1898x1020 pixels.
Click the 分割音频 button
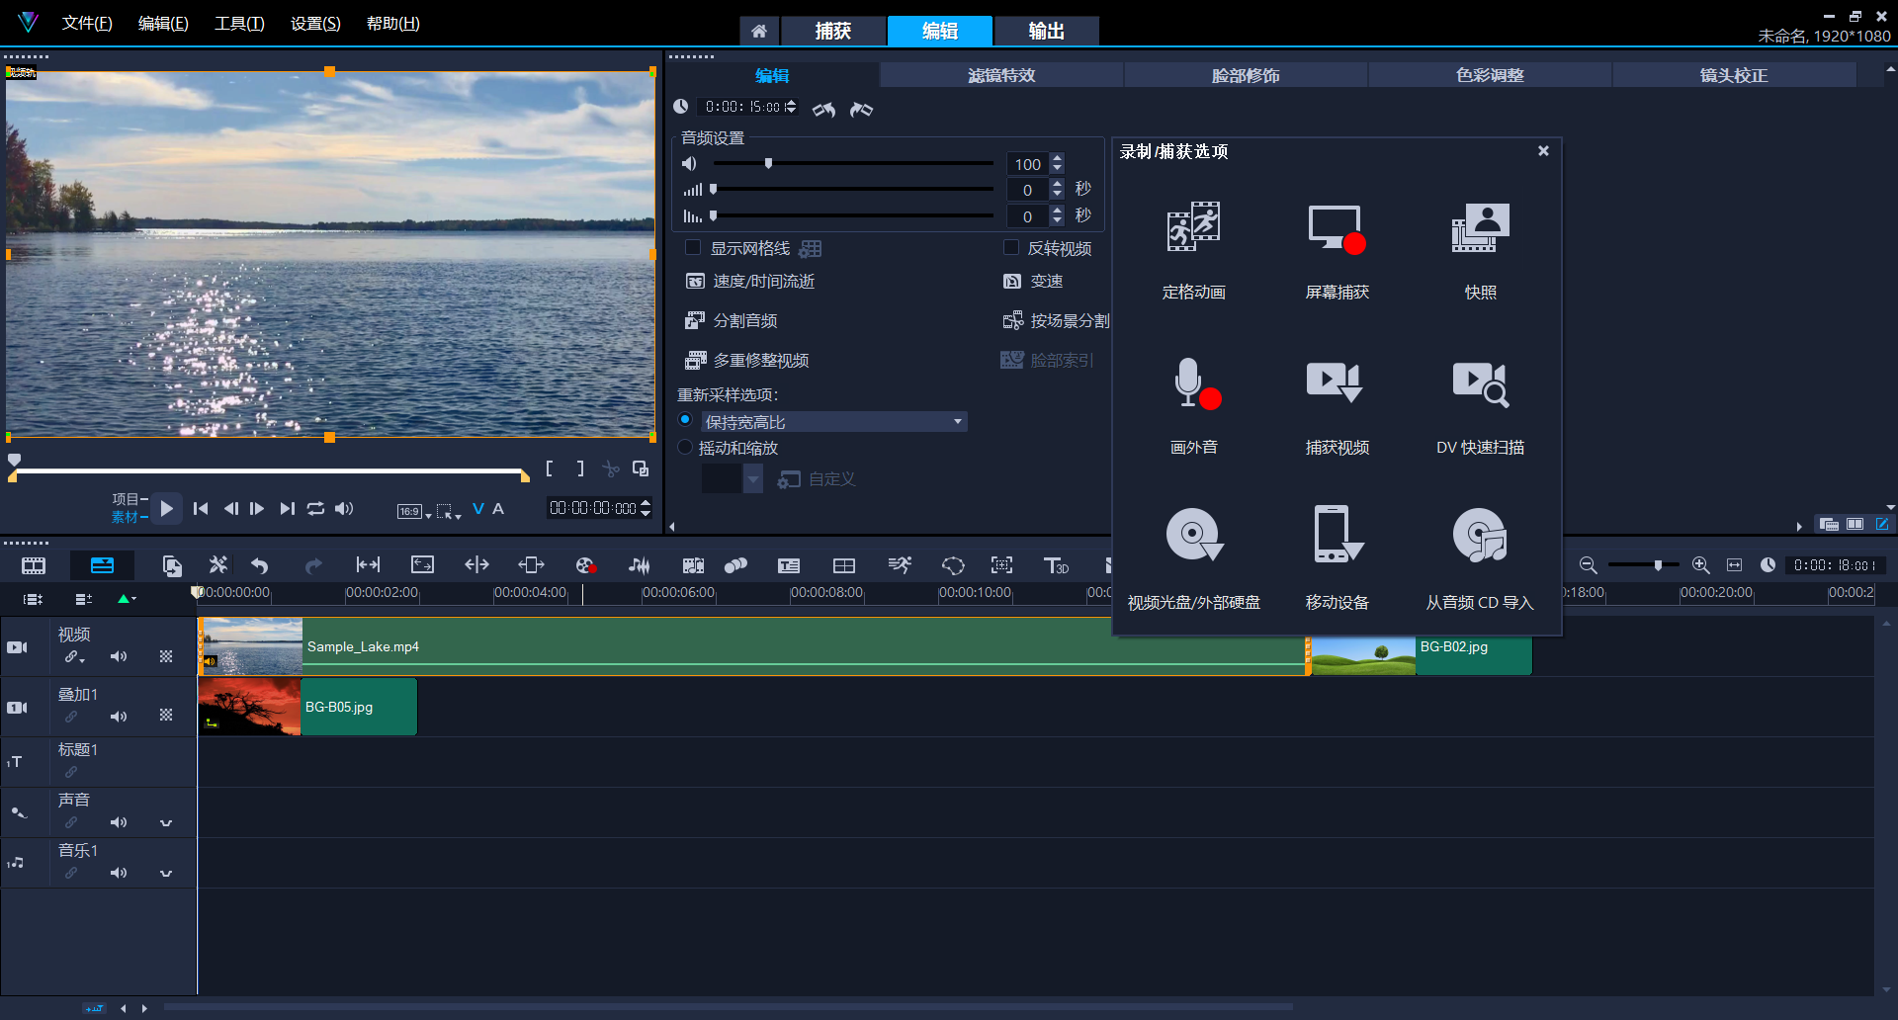732,321
